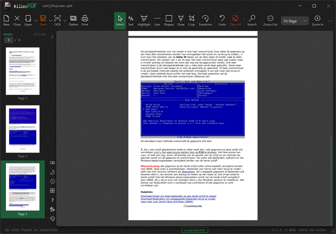Viewport: 336px width, 234px height.
Task: Select the Page 3 thumbnail
Action: pyautogui.click(x=23, y=187)
